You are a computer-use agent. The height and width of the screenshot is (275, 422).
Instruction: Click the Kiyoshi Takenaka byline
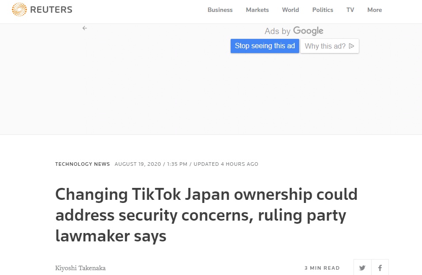[x=80, y=268]
